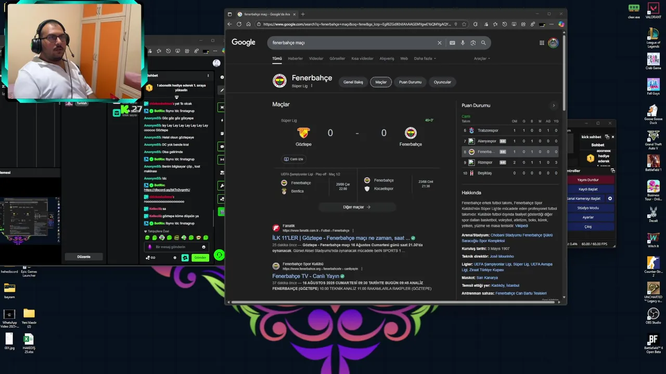Open Battlefield 1 desktop icon

(x=653, y=163)
